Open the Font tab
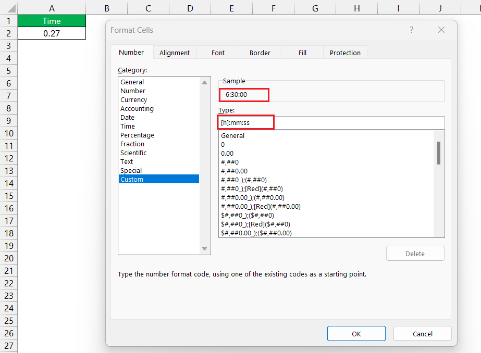Image resolution: width=481 pixels, height=353 pixels. [218, 53]
